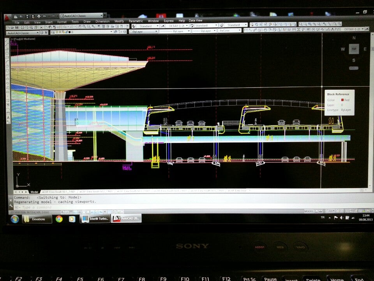Click AutoCAD button in Windows taskbar
Screen dimensions: 374x281
126,219
